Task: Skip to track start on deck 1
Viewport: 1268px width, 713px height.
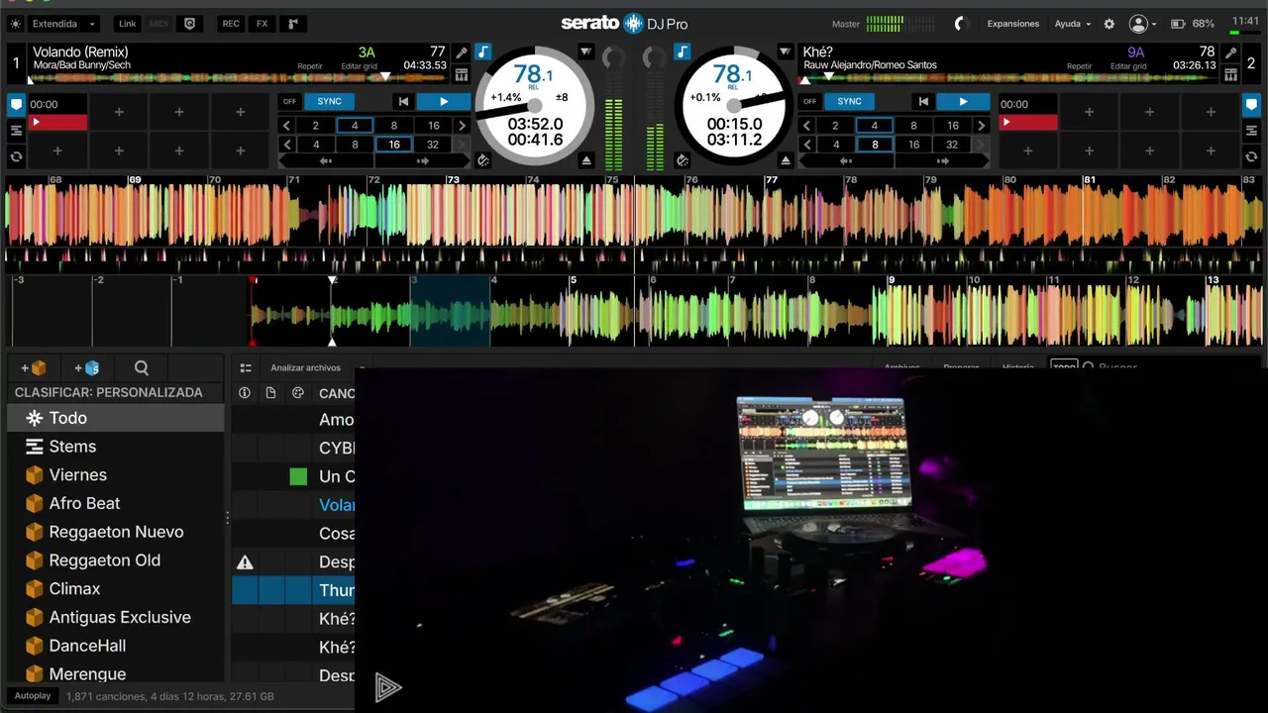Action: click(x=402, y=101)
